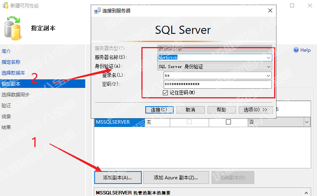The width and height of the screenshot is (317, 196).
Task: Go to 选择数据库 wizard step
Action: [13, 73]
